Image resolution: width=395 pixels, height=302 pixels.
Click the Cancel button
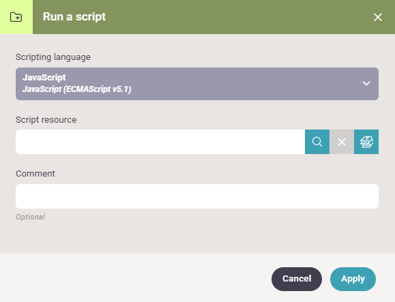pyautogui.click(x=297, y=279)
